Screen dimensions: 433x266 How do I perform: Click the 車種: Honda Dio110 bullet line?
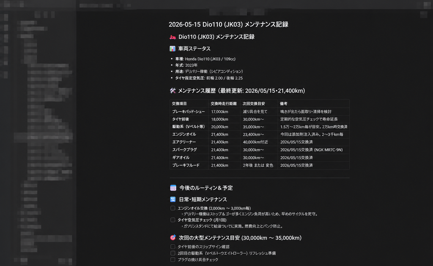(x=205, y=59)
